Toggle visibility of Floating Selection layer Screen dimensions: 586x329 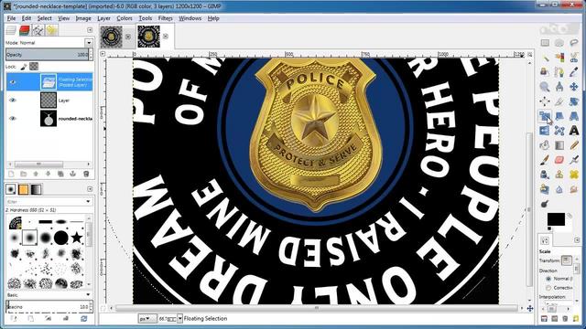[x=13, y=81]
